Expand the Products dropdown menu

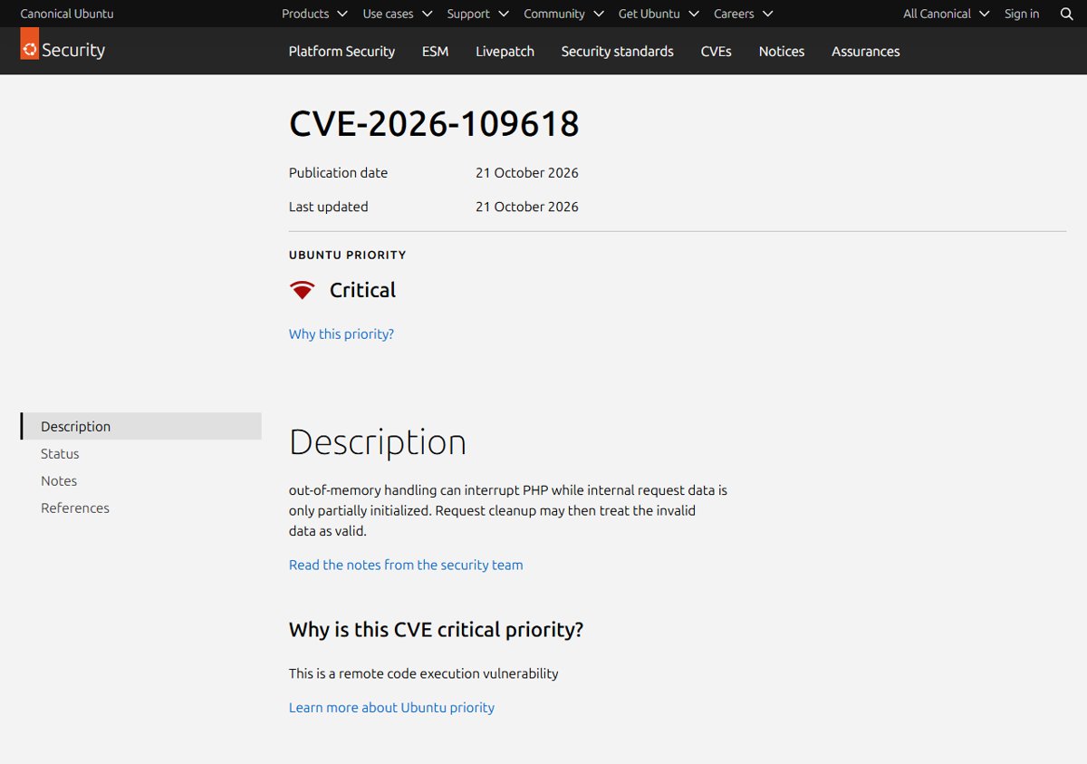(314, 14)
